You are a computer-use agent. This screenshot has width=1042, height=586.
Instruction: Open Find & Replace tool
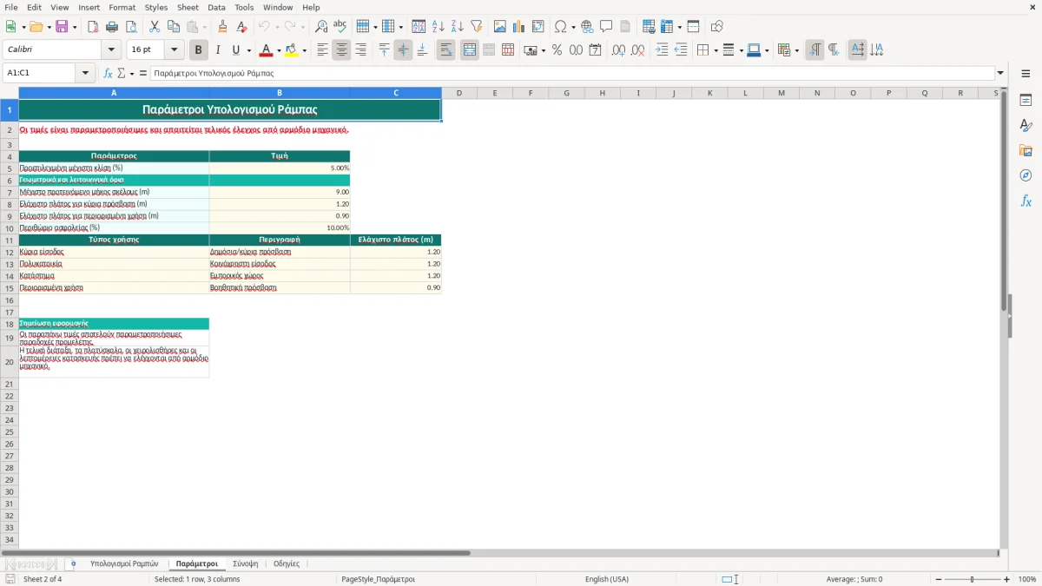[321, 27]
